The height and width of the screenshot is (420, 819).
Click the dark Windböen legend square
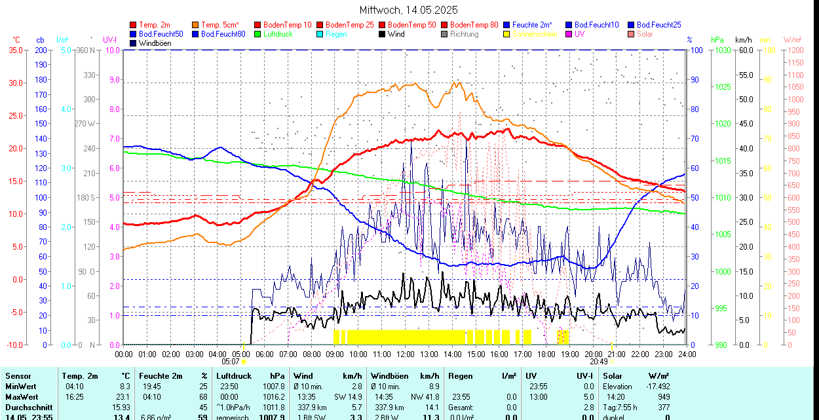pos(134,43)
